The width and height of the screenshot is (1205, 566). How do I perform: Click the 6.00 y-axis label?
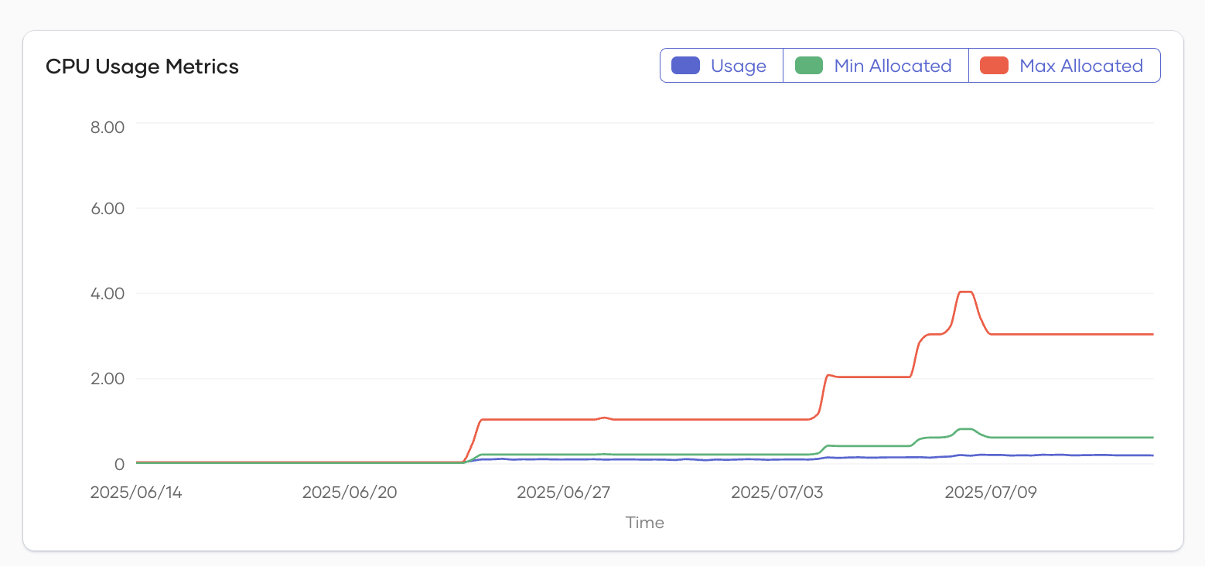pyautogui.click(x=108, y=209)
